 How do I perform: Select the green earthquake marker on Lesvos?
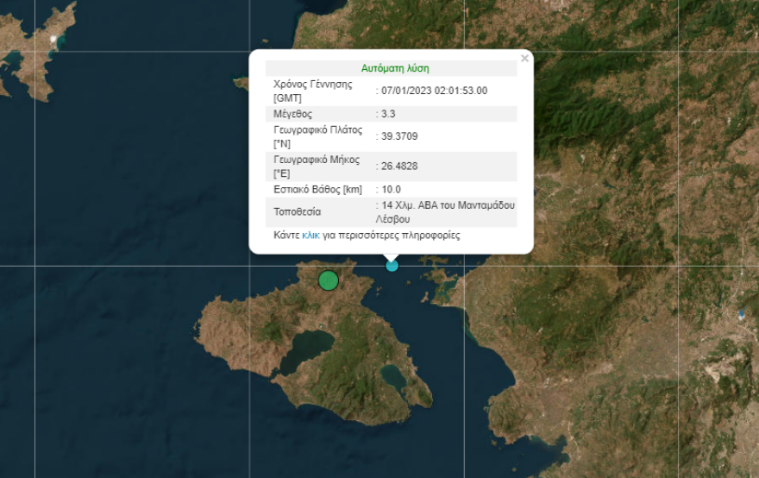pyautogui.click(x=329, y=280)
